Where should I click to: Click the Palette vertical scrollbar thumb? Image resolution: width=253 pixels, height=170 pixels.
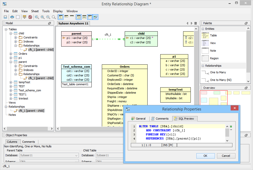[x=248, y=51]
